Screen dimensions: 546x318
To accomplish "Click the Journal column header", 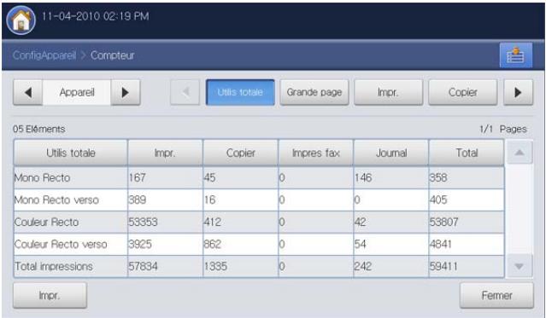I will [391, 153].
